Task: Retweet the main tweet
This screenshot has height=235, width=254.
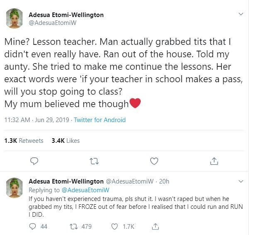Action: 94,161
